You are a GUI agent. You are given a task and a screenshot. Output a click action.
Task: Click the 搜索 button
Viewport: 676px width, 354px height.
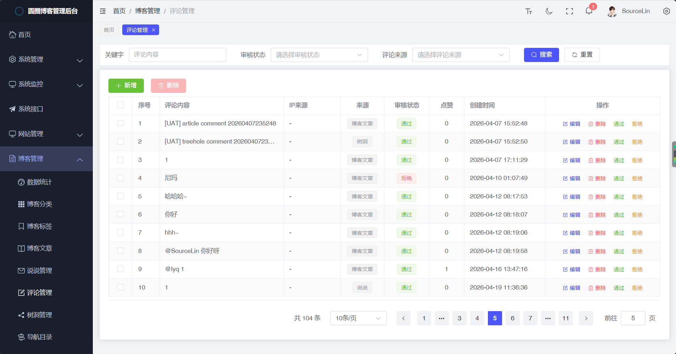click(541, 55)
